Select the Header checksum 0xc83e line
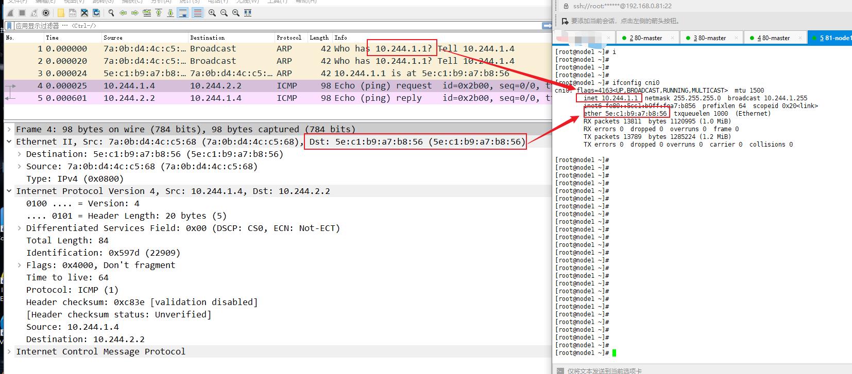Screen dimensions: 852x374 point(142,302)
